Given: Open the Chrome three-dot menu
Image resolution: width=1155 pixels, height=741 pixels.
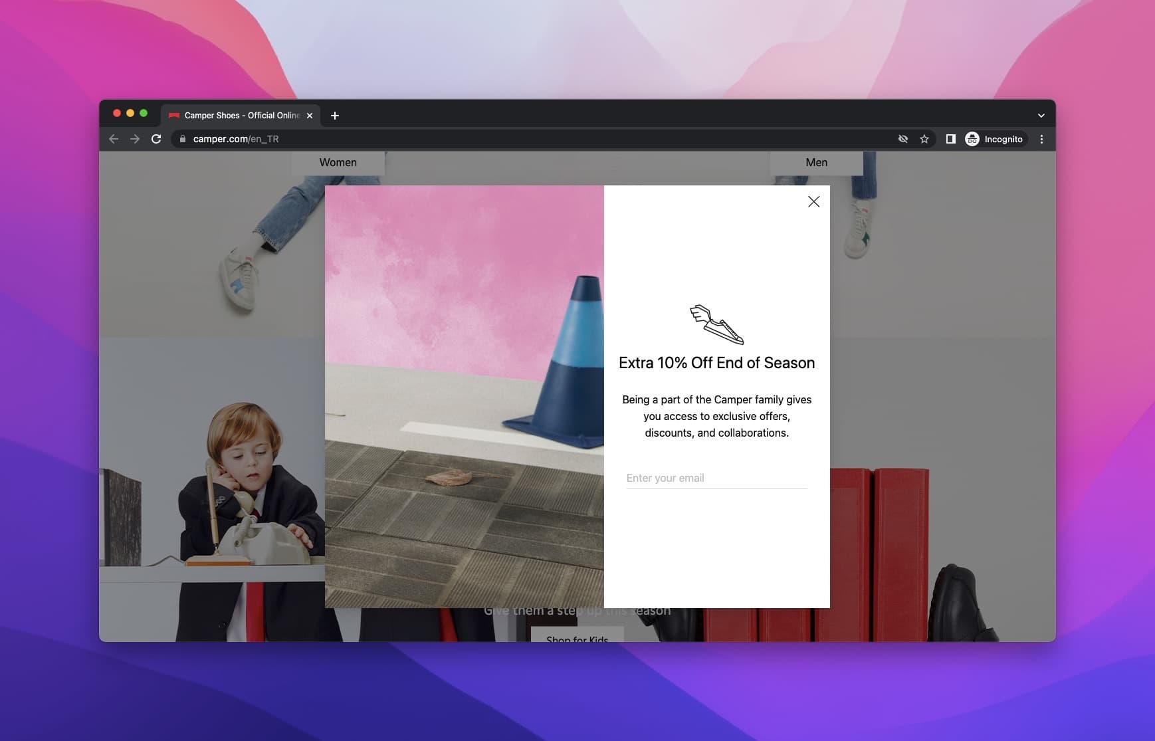Looking at the screenshot, I should coord(1041,139).
